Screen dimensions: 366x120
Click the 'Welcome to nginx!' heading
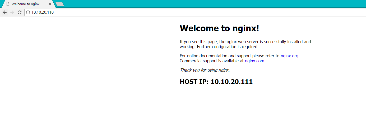click(x=219, y=28)
